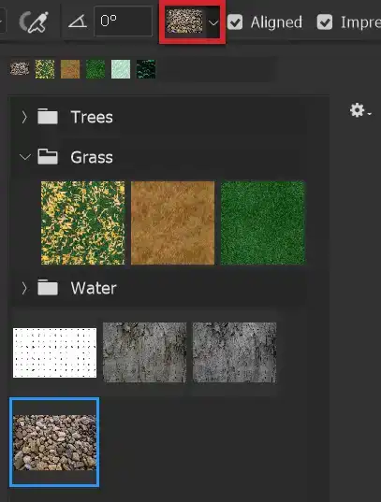381x502 pixels.
Task: Choose the yellow leaves grass pattern thumbnail
Action: (x=82, y=222)
